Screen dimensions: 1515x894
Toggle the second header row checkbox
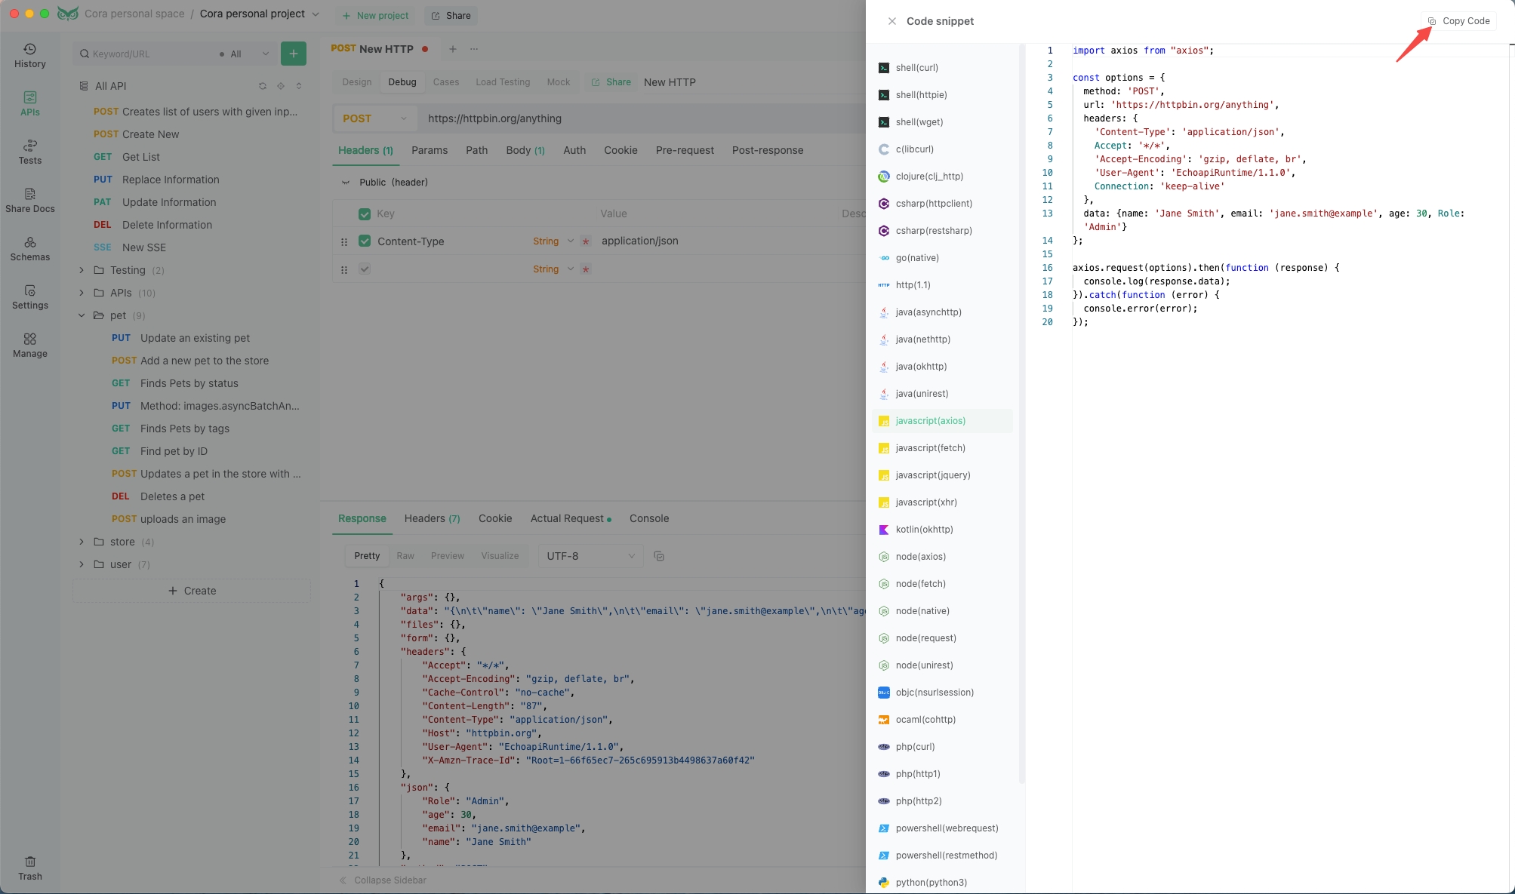point(364,269)
